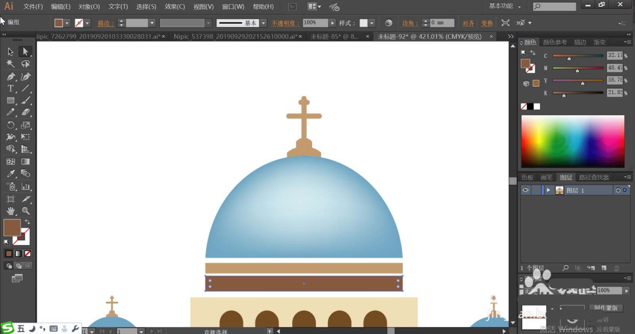The image size is (635, 334).
Task: Pick the Eyedropper tool
Action: tap(11, 174)
